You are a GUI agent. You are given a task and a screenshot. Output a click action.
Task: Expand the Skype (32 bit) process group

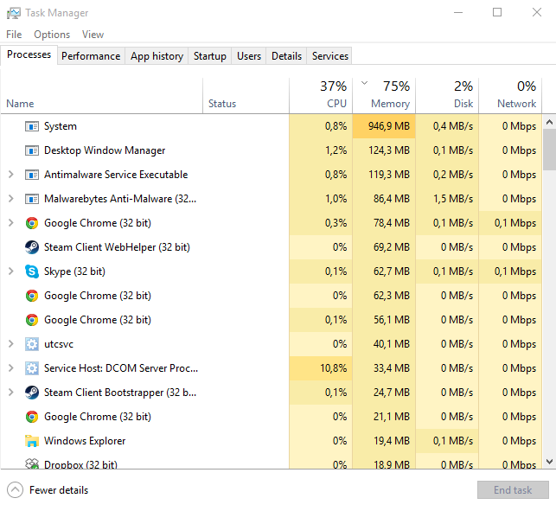[x=10, y=271]
